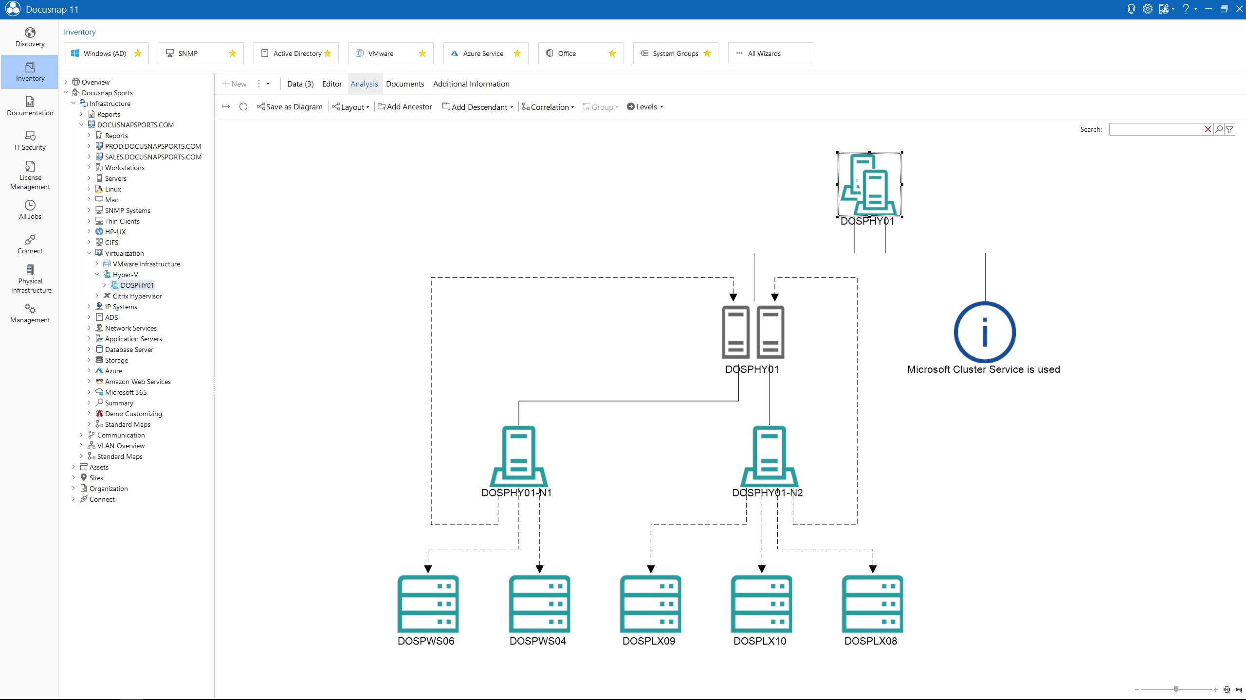Image resolution: width=1246 pixels, height=700 pixels.
Task: Select the DOSPWS04 virtual machine node
Action: 539,604
